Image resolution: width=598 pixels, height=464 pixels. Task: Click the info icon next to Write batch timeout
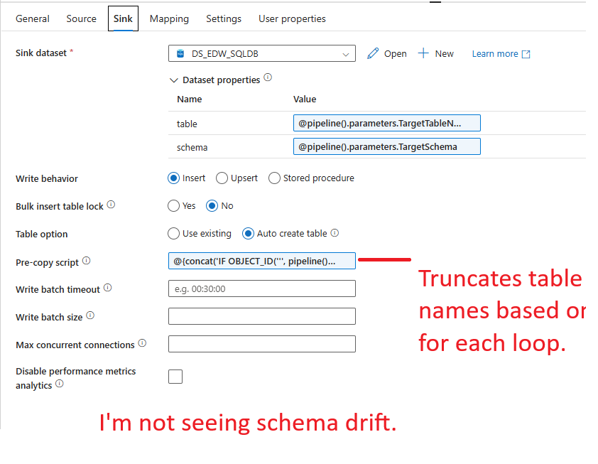click(107, 287)
